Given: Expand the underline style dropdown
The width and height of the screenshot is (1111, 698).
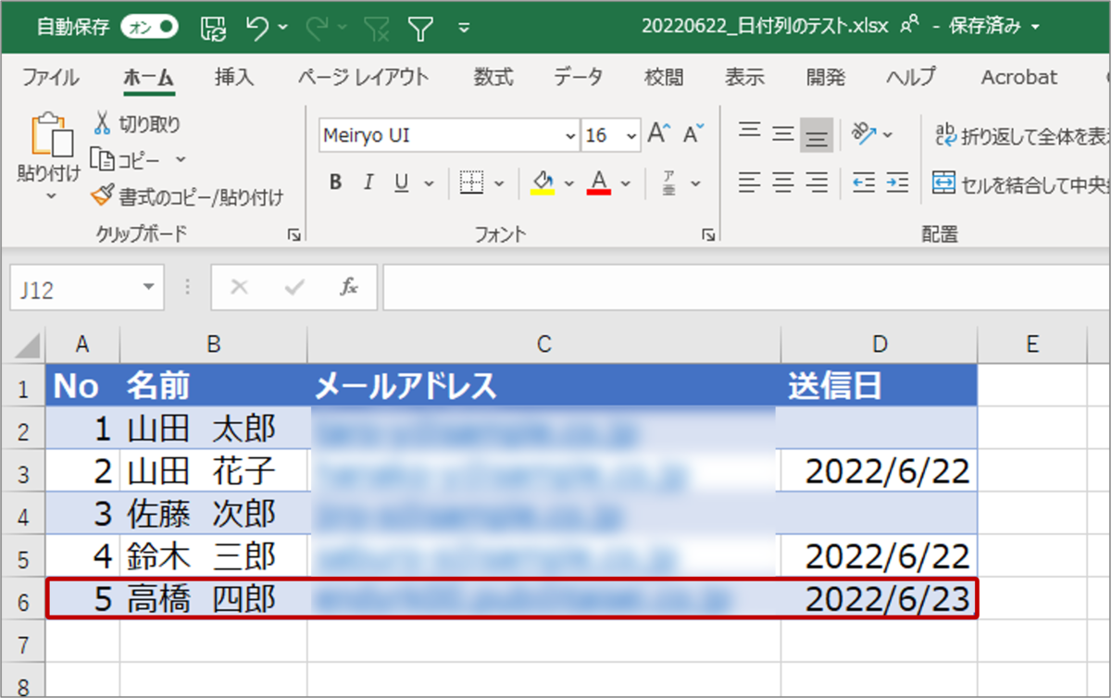Looking at the screenshot, I should click(430, 183).
